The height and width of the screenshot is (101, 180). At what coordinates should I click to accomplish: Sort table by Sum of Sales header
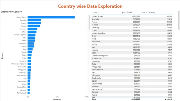click(x=127, y=12)
